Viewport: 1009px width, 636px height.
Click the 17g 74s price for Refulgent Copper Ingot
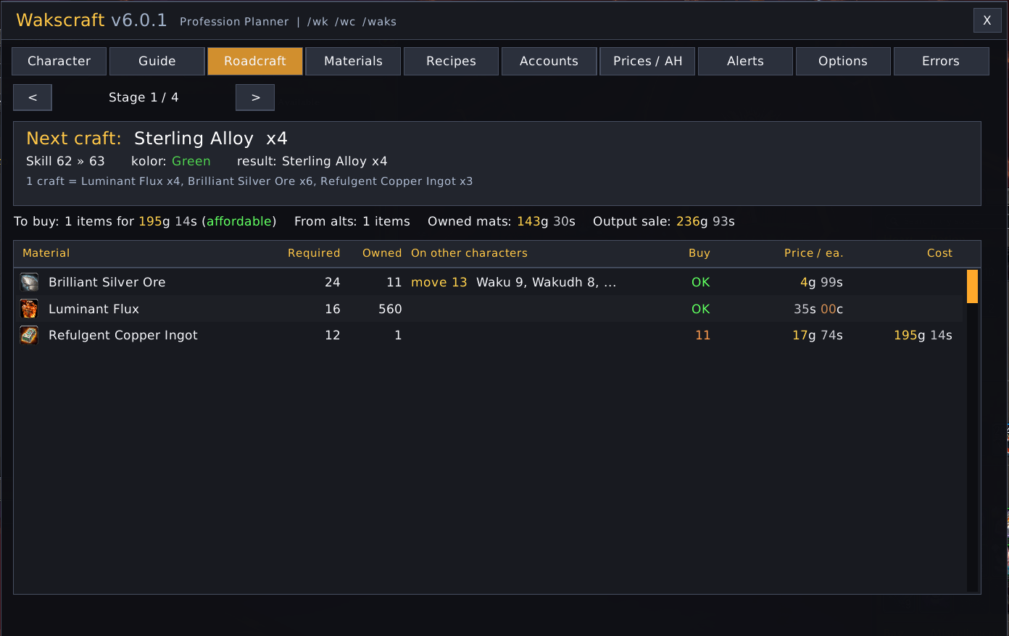pos(818,335)
